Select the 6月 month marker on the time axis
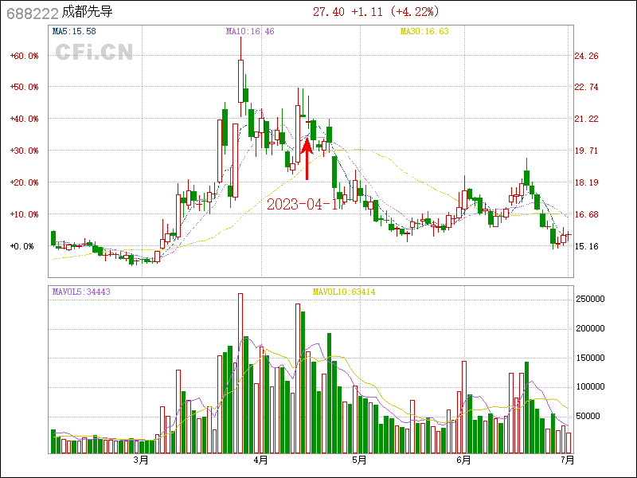Screen dimensions: 637x478 point(464,460)
